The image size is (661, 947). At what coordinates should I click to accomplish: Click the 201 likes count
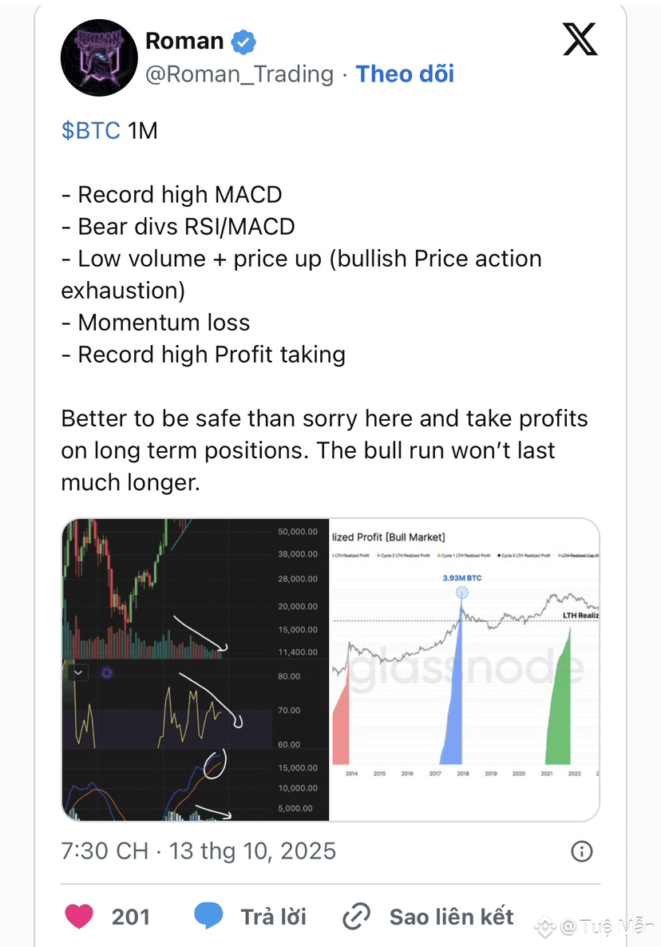tap(131, 917)
